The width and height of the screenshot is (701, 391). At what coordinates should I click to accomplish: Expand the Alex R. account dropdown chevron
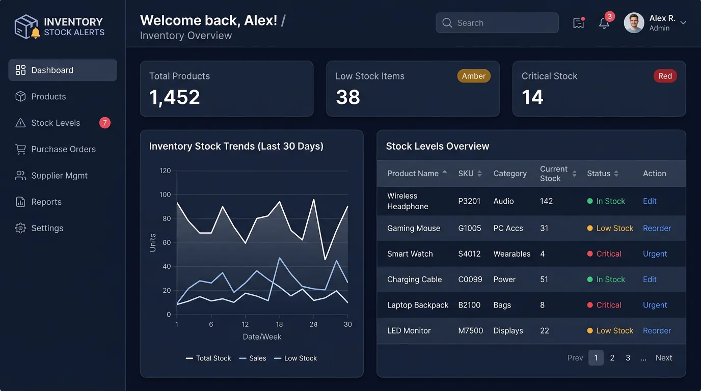[x=683, y=23]
